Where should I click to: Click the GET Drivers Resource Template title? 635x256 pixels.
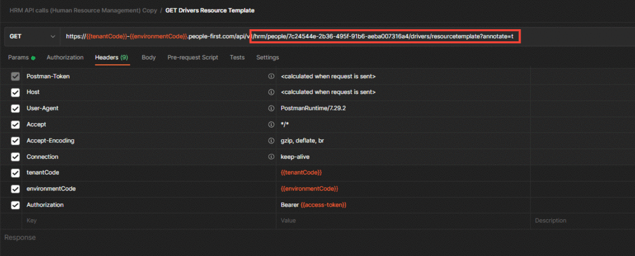(210, 11)
